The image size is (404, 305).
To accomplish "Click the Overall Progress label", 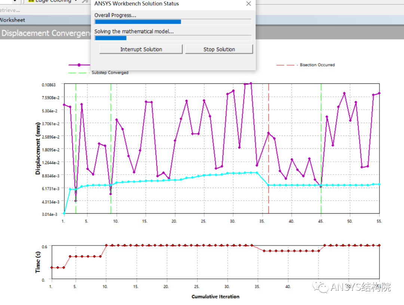I will pos(115,15).
